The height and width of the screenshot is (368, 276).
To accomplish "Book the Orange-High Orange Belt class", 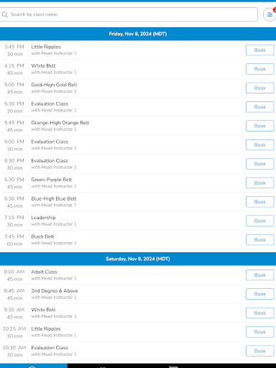I will tap(259, 126).
